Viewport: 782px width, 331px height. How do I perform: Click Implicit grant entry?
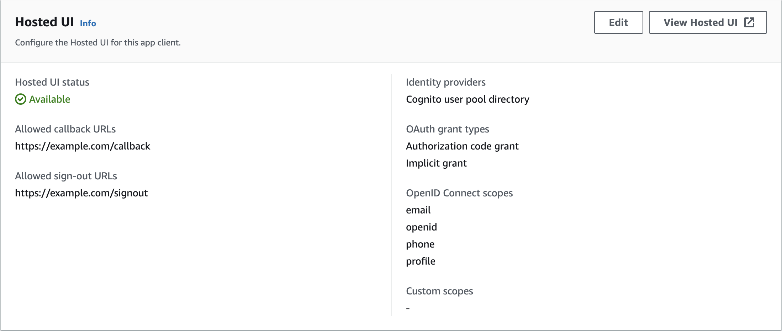click(x=436, y=163)
